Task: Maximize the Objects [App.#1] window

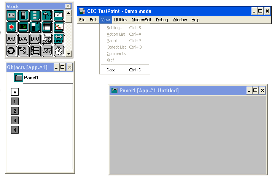Action: tap(62, 67)
